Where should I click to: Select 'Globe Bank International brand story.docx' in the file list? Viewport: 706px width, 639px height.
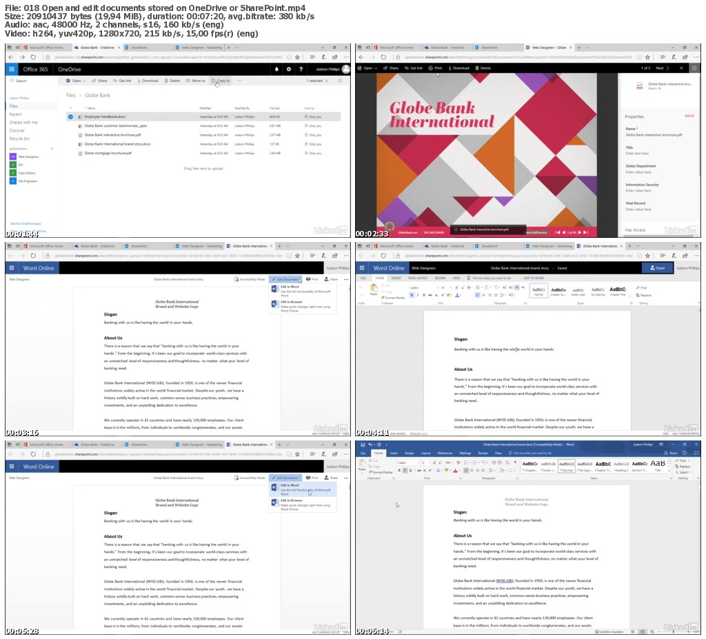pos(117,144)
